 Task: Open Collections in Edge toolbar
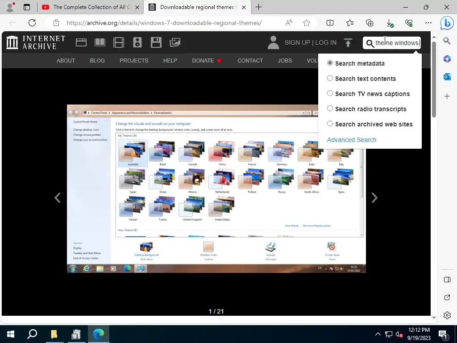coord(369,23)
